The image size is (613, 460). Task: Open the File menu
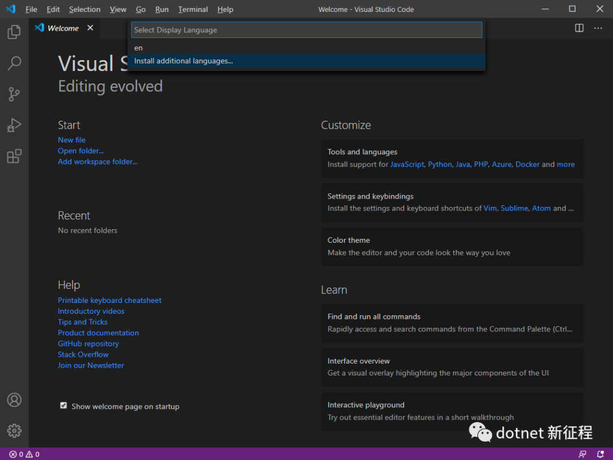click(x=31, y=10)
